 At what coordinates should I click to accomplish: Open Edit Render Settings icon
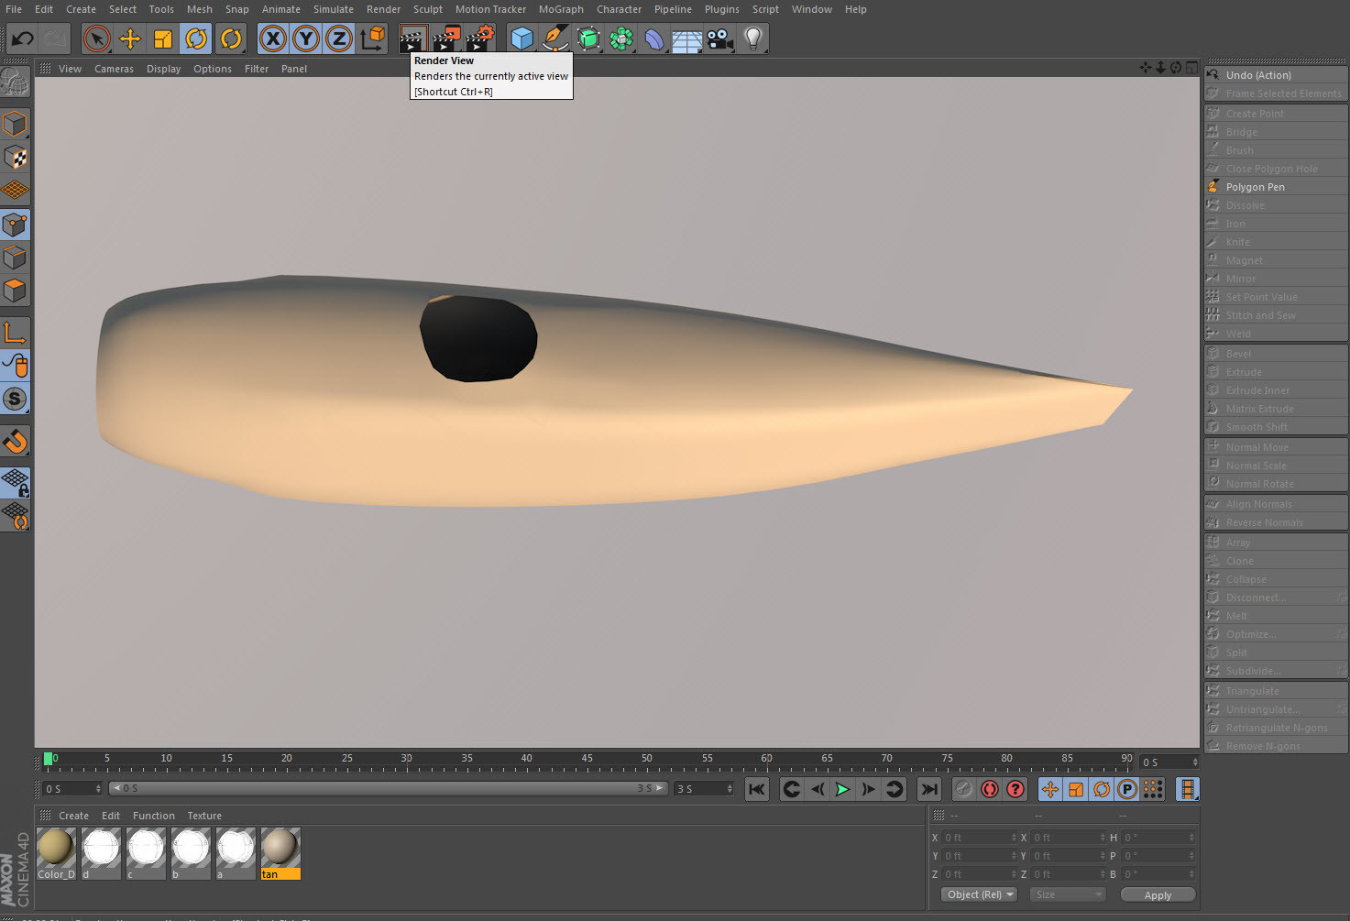point(479,38)
